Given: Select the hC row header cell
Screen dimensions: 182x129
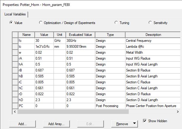Looking at the screenshot, I should [15, 88].
